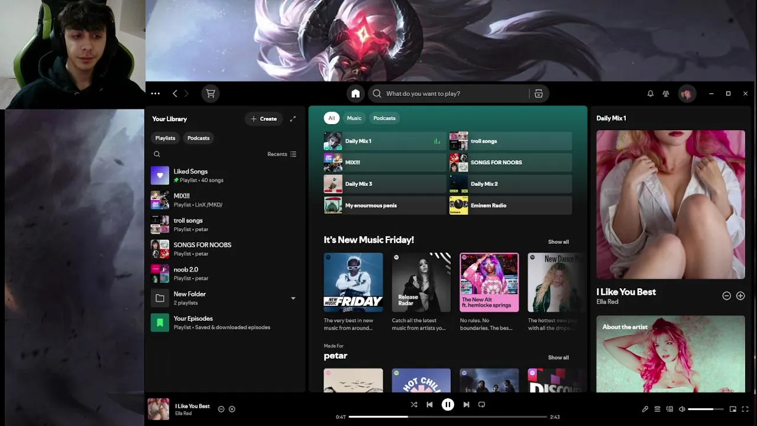Expand the New Folder arrow
Viewport: 757px width, 426px height.
tap(293, 298)
